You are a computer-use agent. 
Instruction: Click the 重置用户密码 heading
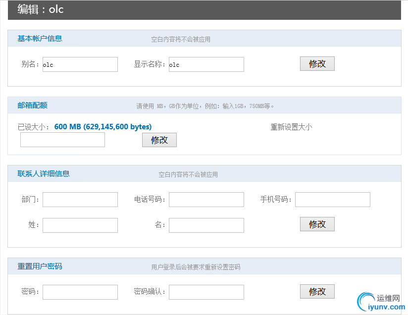click(40, 266)
